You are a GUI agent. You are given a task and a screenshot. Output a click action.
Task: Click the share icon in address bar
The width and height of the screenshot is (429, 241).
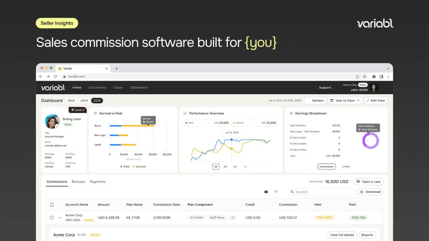coord(357,77)
